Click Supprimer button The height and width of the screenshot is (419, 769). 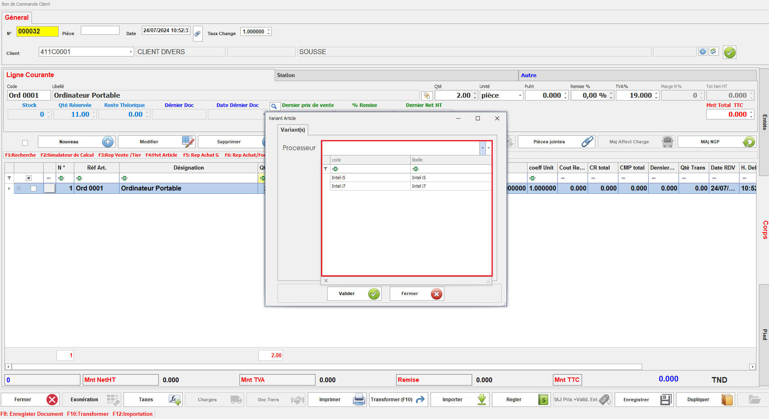tap(231, 142)
